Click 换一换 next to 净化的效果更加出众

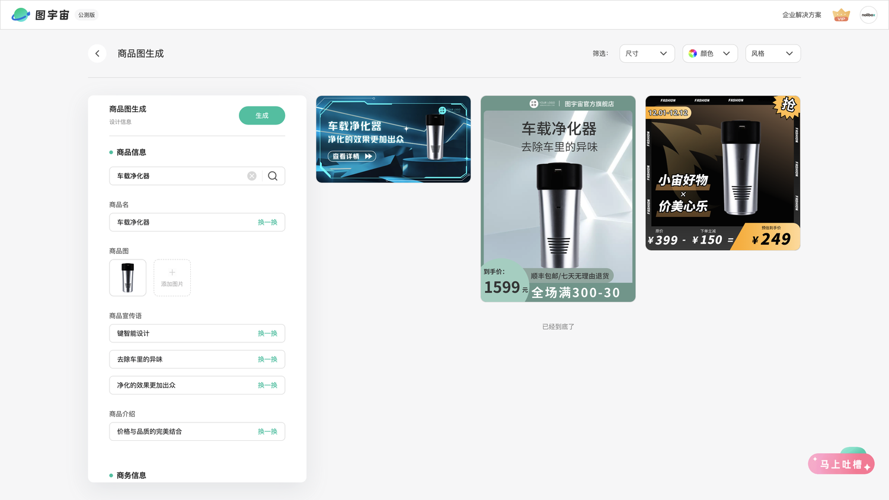click(x=267, y=385)
